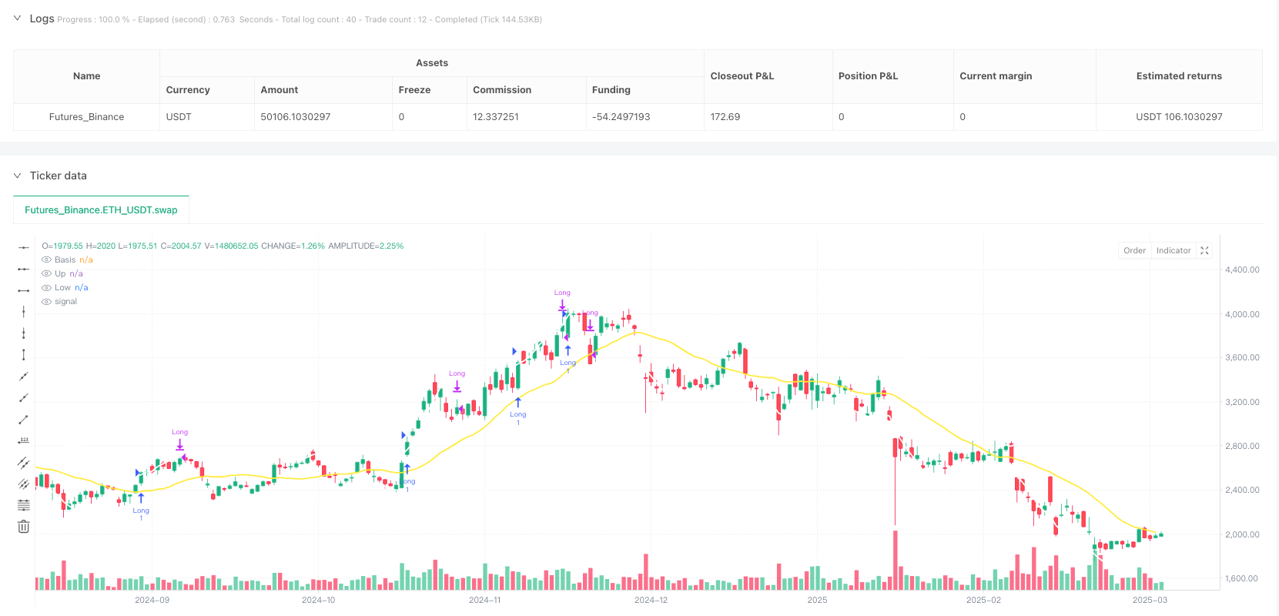Select the vertical segment drawing tool

(24, 354)
